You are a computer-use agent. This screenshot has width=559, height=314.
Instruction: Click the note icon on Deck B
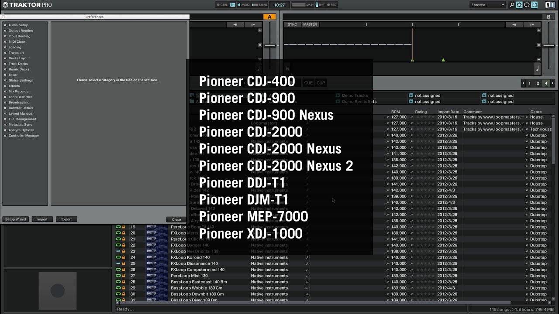pyautogui.click(x=537, y=68)
